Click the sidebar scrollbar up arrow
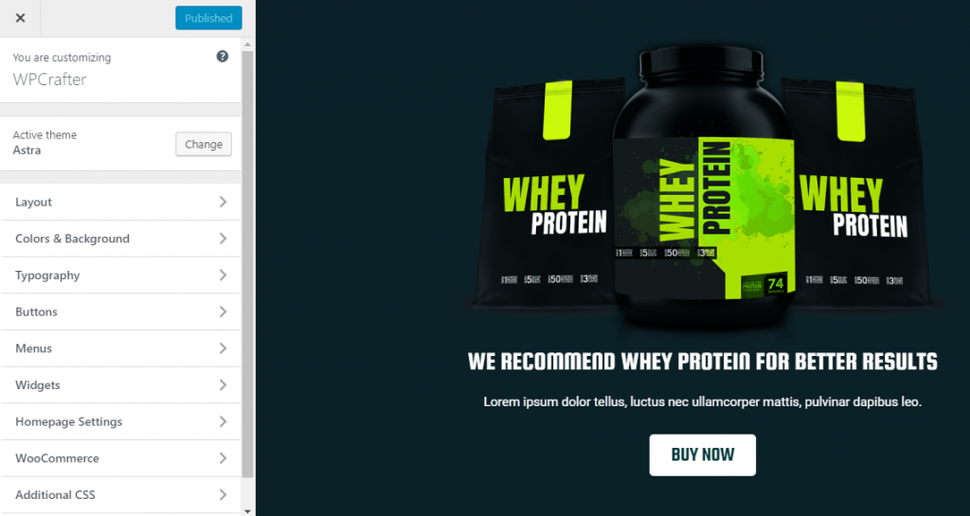The image size is (970, 516). click(247, 44)
